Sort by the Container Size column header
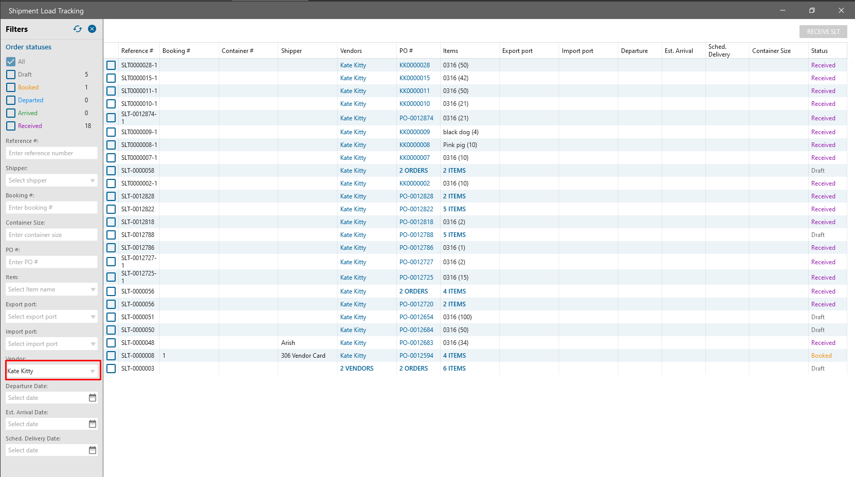Screen dimensions: 855x477 (x=771, y=51)
